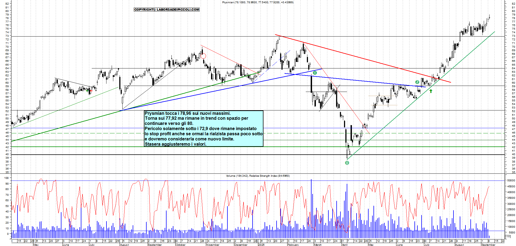This screenshot has width=516, height=246.
Task: Click the 50000 value on the volume axis
Action: [x=511, y=181]
